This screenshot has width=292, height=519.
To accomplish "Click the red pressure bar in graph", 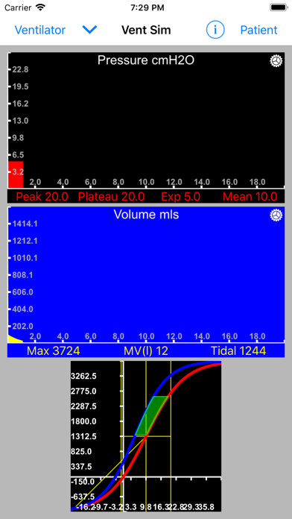I will (16, 174).
